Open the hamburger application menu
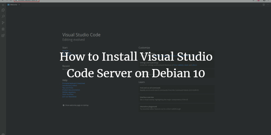 pos(3,5)
